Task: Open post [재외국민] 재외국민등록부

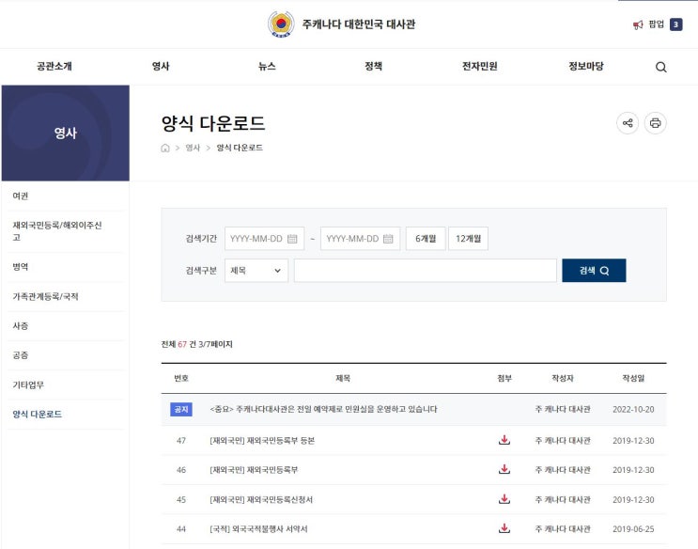Action: (x=254, y=470)
